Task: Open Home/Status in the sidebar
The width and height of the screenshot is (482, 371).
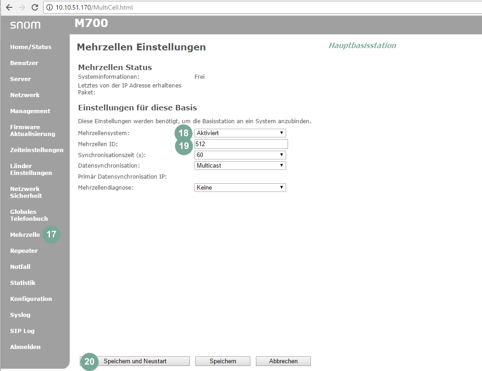Action: point(31,47)
